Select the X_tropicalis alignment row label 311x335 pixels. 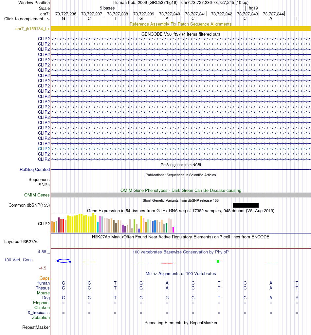pos(38,312)
